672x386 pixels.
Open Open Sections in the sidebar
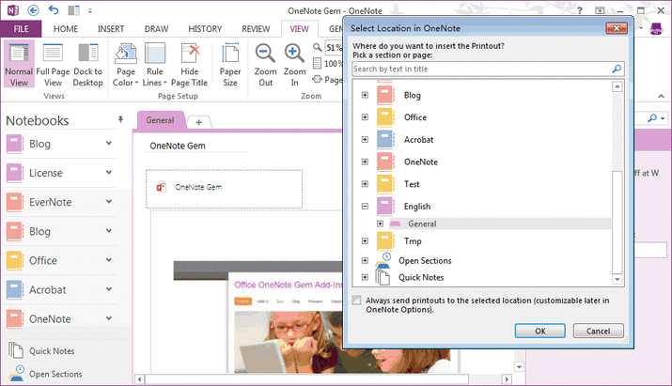click(55, 374)
